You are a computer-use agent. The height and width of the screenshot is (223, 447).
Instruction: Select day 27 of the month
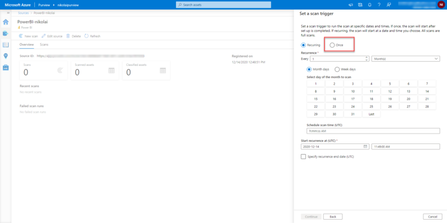click(x=408, y=106)
